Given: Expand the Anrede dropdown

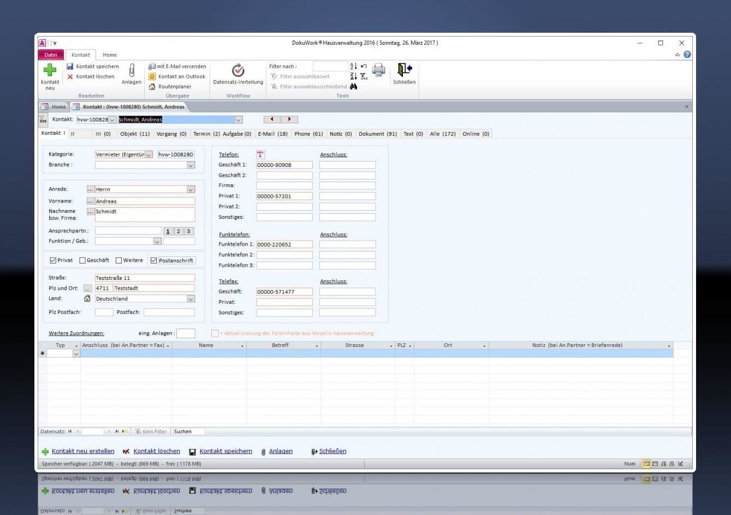Looking at the screenshot, I should [191, 190].
